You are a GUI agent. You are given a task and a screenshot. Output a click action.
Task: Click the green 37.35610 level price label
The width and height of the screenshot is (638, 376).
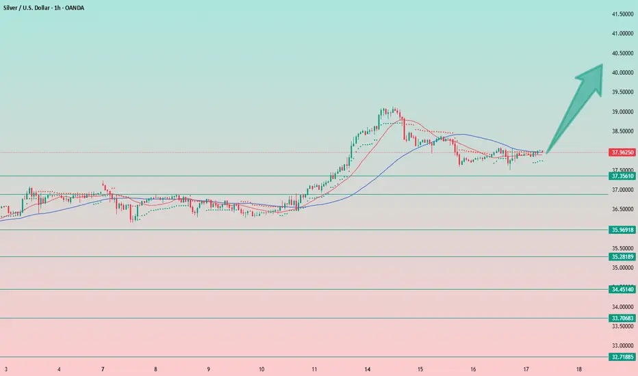pos(622,176)
